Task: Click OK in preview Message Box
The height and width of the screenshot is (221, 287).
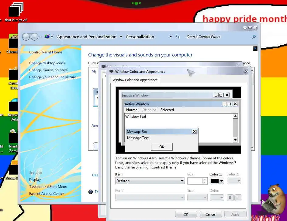Action: (x=162, y=147)
